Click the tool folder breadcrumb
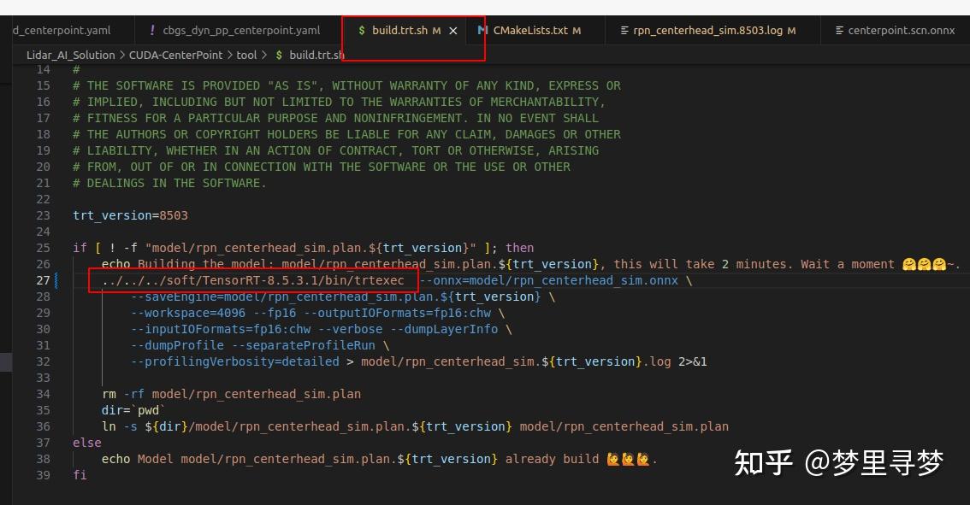Viewport: 970px width, 505px height. tap(246, 55)
